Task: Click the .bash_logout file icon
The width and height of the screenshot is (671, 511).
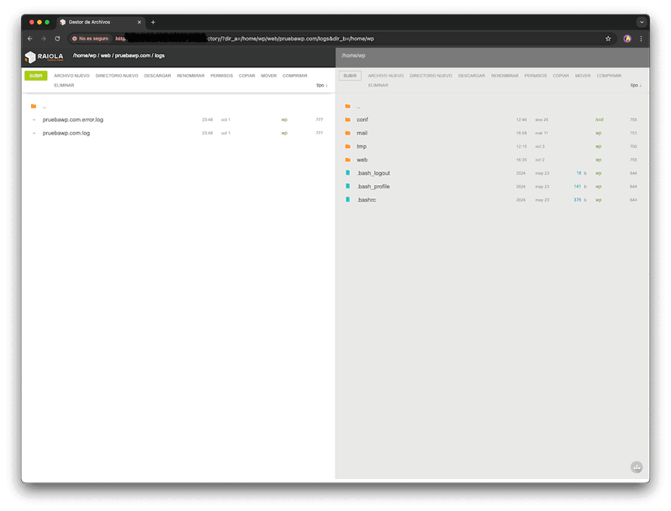Action: [347, 173]
